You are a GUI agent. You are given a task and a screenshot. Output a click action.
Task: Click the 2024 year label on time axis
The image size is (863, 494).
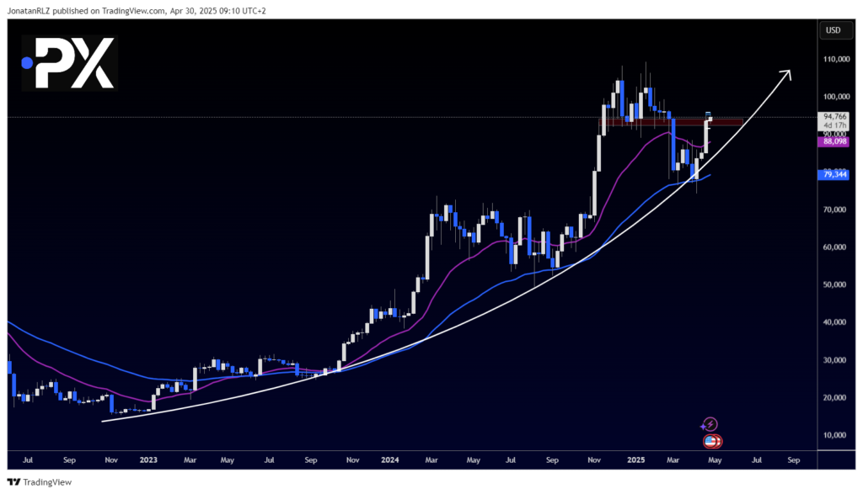coord(389,460)
